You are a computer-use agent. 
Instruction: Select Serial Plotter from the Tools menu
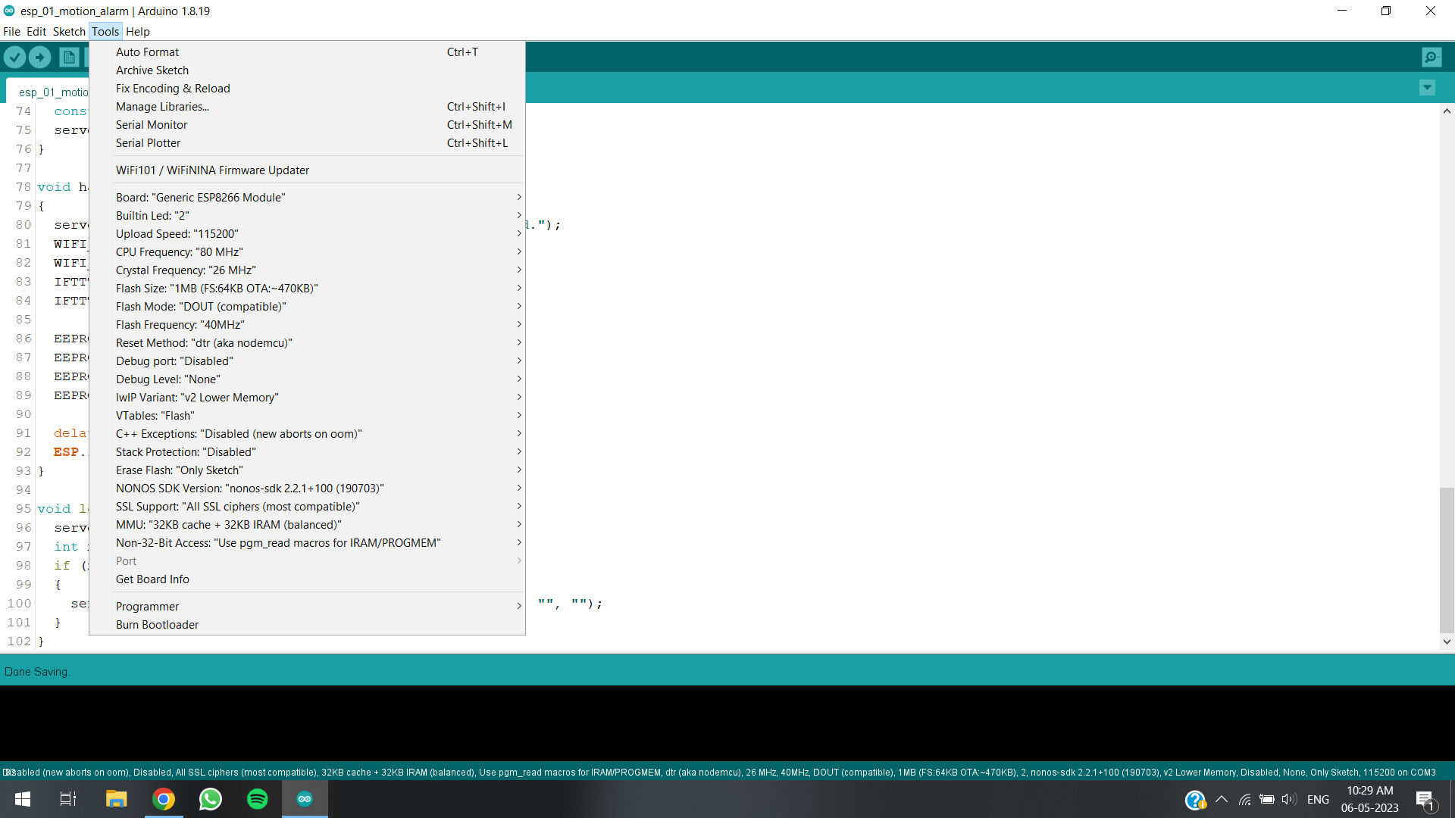pos(149,142)
